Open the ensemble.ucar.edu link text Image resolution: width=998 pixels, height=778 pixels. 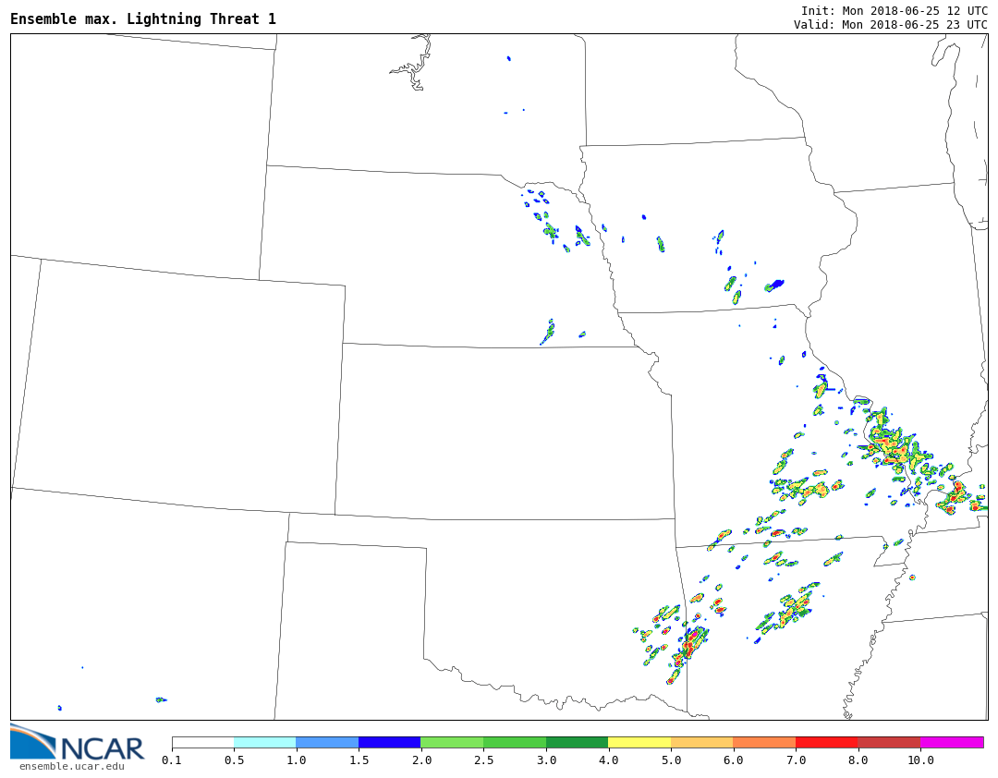click(x=71, y=766)
